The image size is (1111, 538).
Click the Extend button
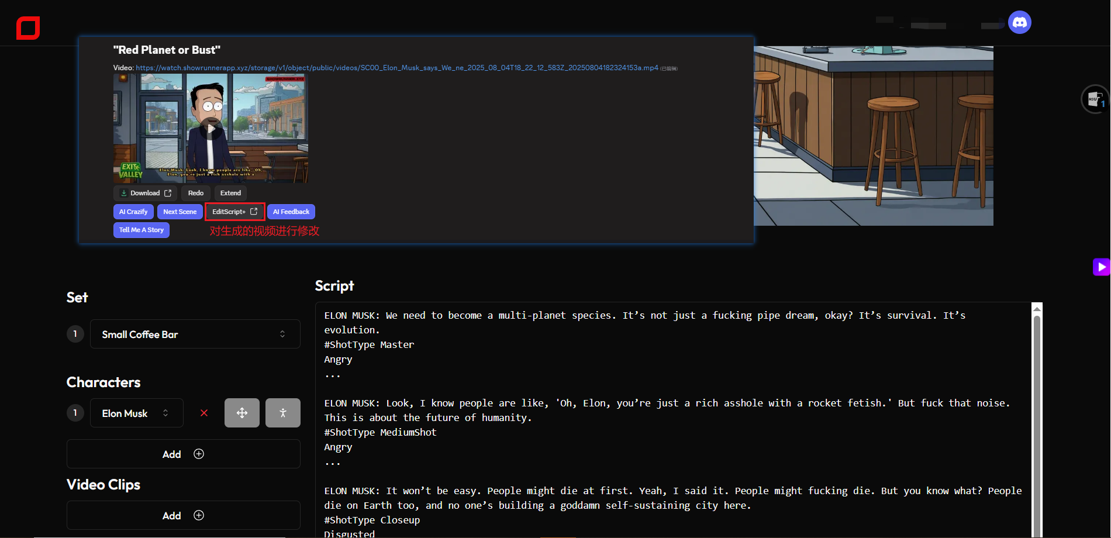click(x=230, y=193)
